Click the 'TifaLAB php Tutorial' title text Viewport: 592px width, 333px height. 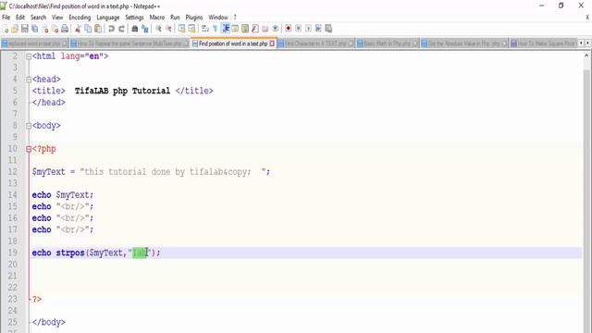(x=122, y=91)
